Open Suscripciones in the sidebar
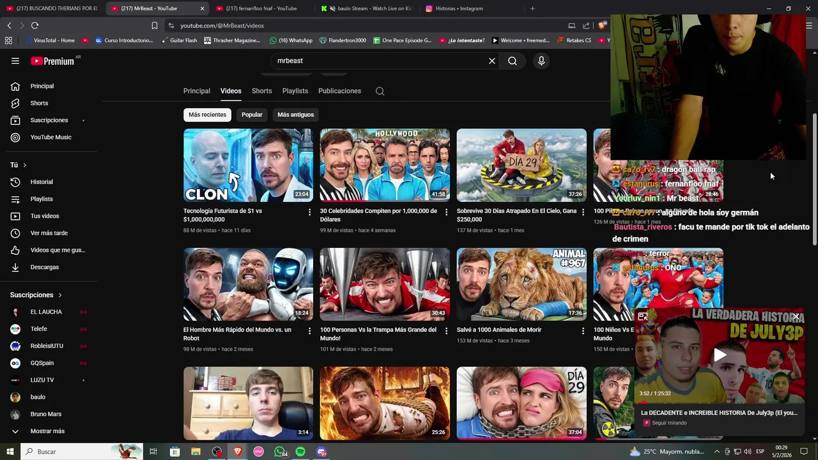This screenshot has width=818, height=460. (x=49, y=120)
